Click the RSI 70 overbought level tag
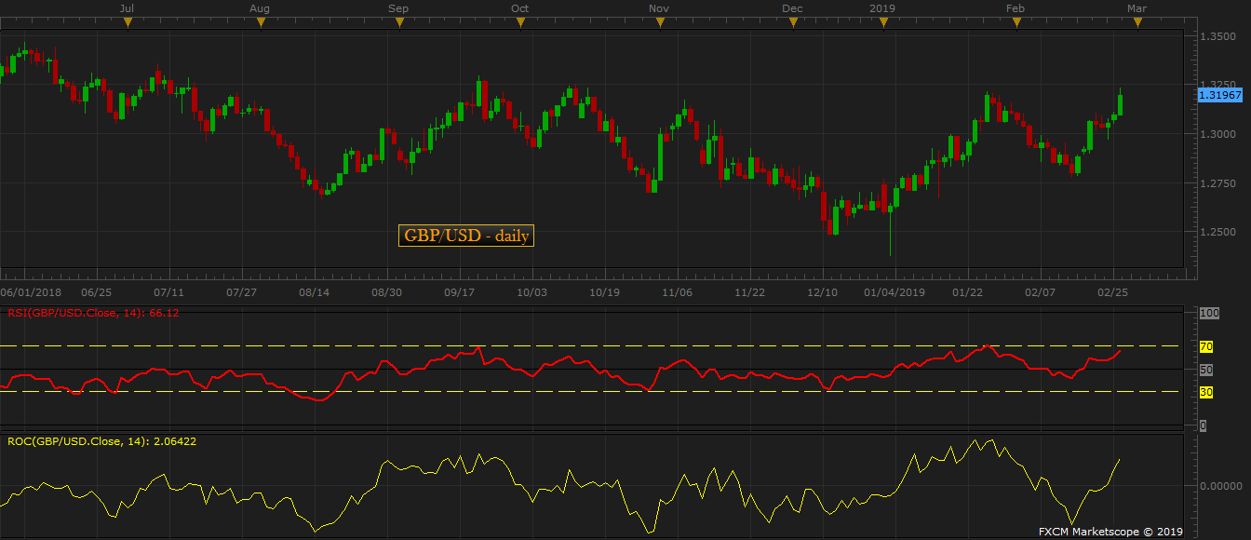Viewport: 1251px width, 540px height. tap(1205, 347)
